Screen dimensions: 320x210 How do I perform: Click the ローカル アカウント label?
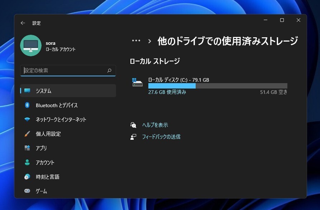pyautogui.click(x=61, y=49)
